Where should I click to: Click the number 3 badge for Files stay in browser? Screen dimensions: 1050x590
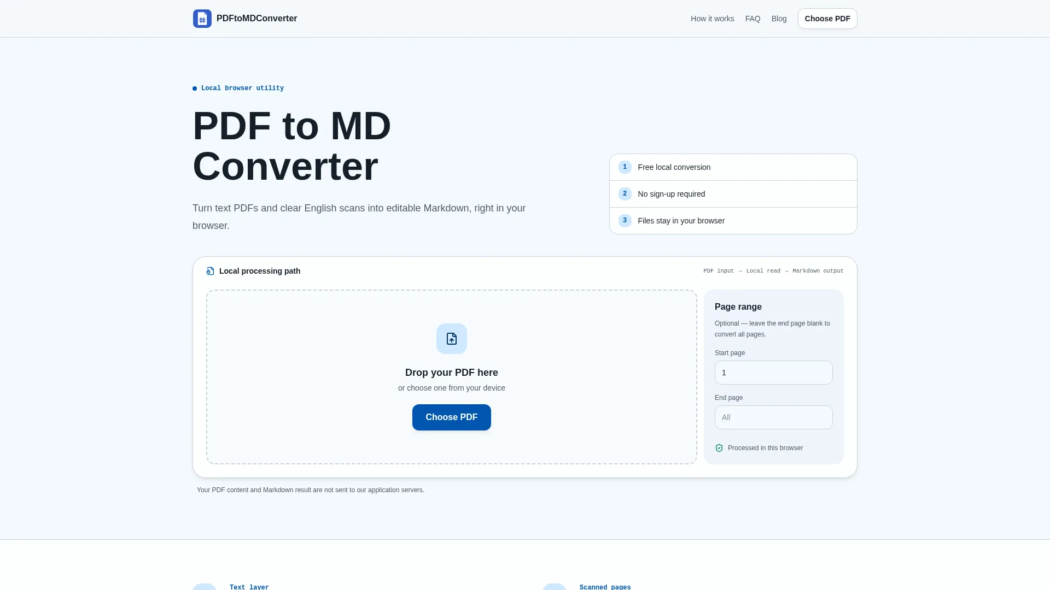click(x=625, y=221)
